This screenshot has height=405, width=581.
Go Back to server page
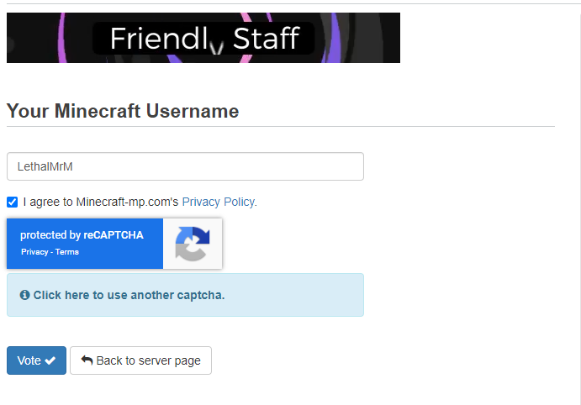click(x=140, y=360)
